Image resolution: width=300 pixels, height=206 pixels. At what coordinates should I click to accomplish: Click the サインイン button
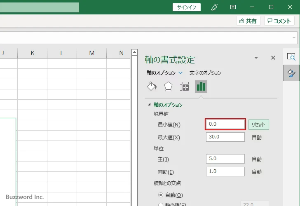tap(187, 7)
